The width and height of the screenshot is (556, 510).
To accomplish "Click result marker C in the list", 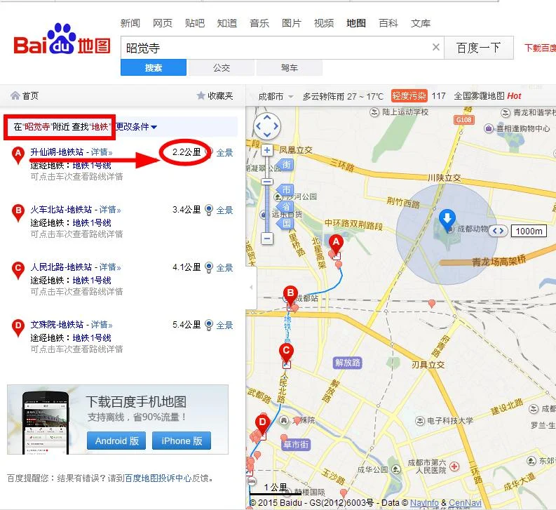I will click(18, 270).
